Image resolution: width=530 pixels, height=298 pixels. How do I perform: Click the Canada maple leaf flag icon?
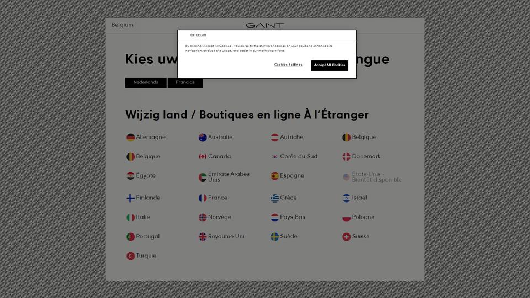203,156
